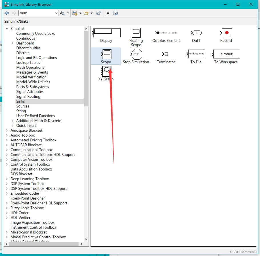Open the new model dropdown arrow

(x=80, y=13)
